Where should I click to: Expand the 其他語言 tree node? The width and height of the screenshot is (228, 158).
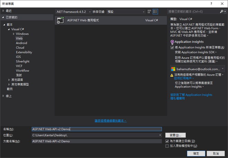coord(9,80)
